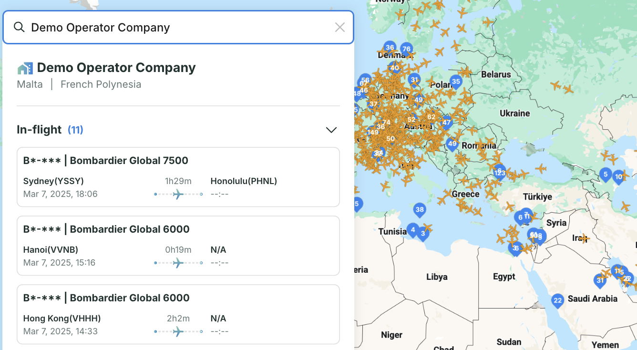Click the 0h19m duration text
Screen dimensions: 637x350
pyautogui.click(x=178, y=250)
